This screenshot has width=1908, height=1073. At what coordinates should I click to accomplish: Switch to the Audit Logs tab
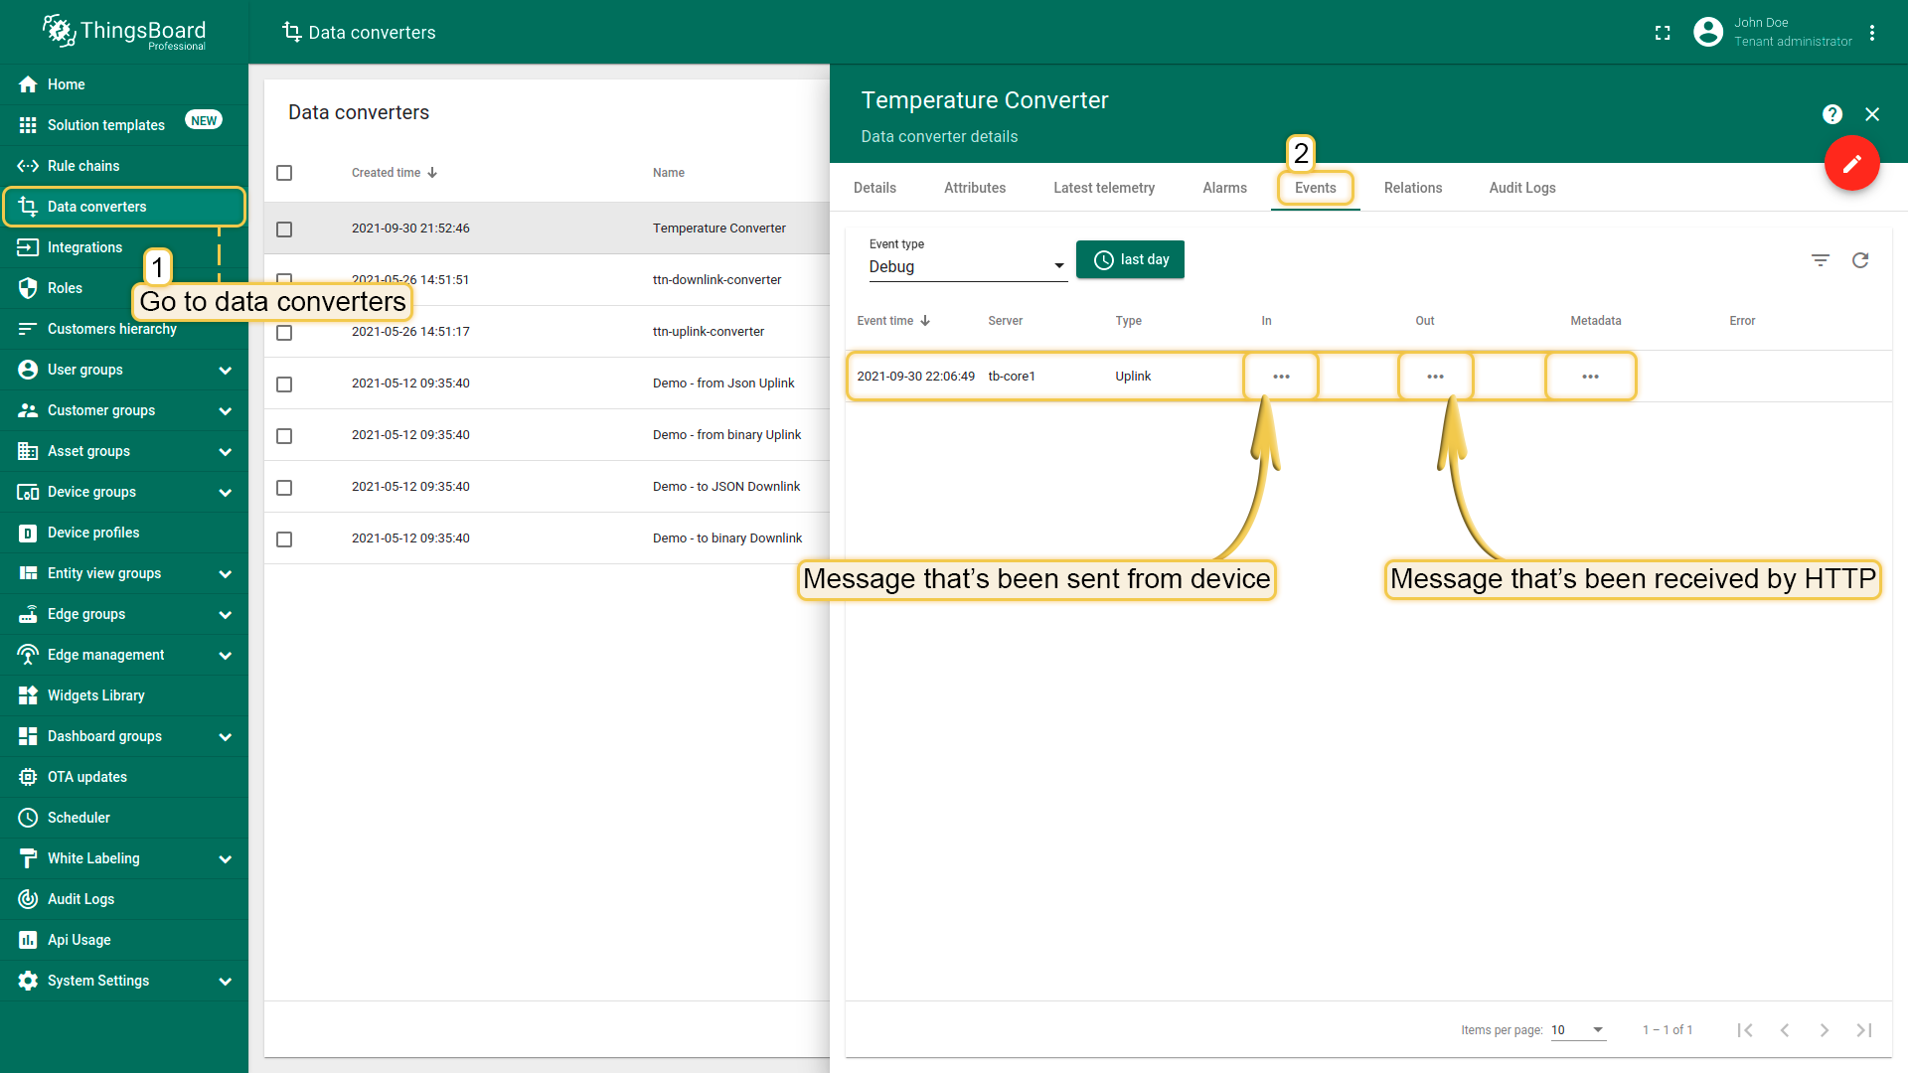coord(1521,188)
